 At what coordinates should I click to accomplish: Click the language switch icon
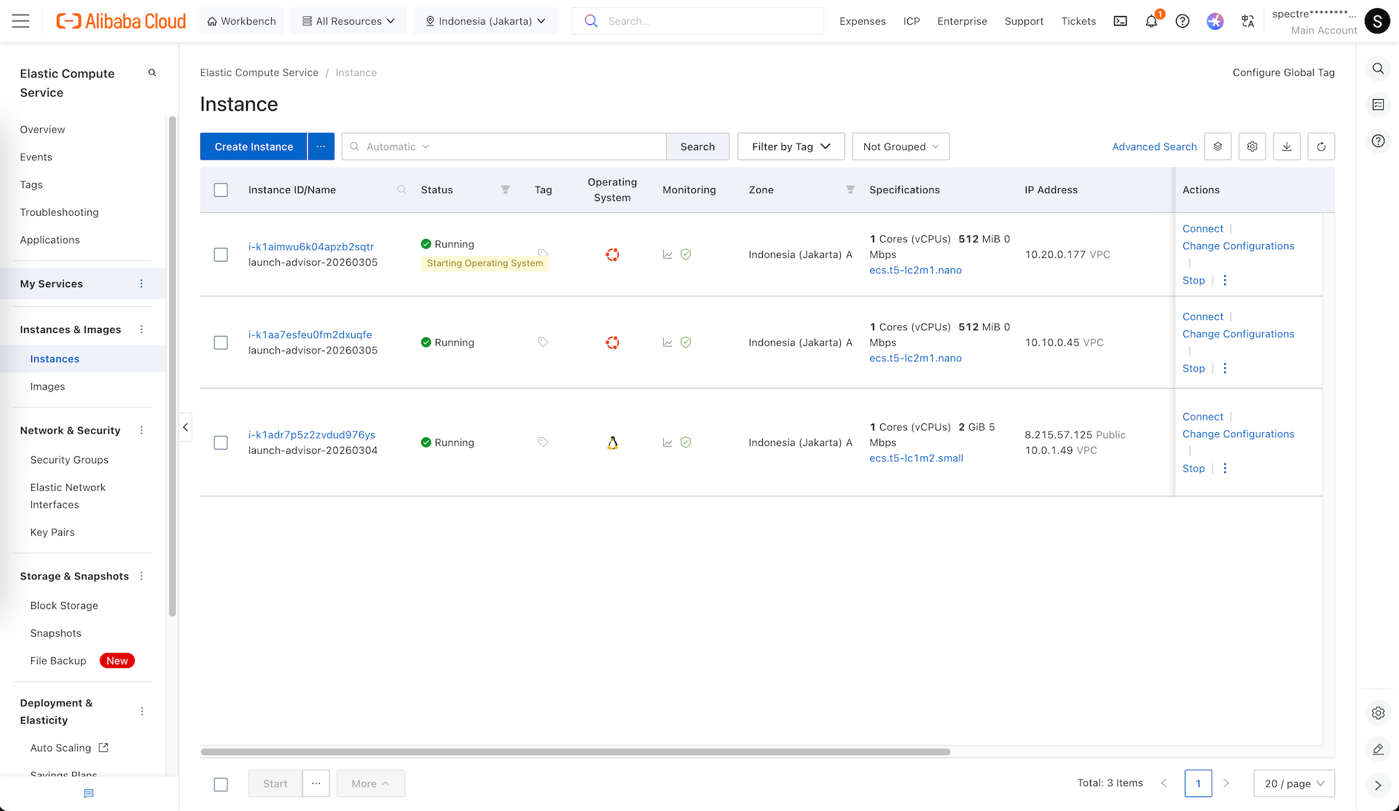point(1247,21)
